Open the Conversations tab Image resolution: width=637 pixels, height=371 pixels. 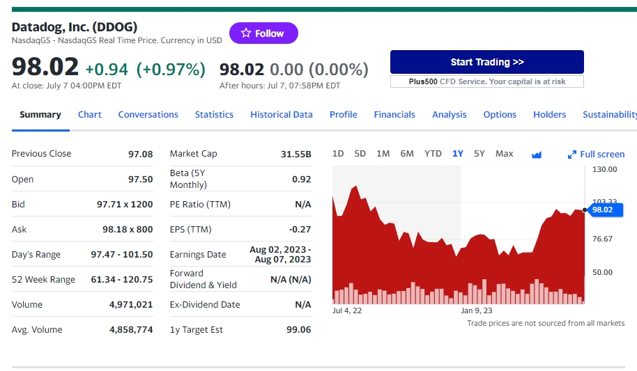point(148,114)
